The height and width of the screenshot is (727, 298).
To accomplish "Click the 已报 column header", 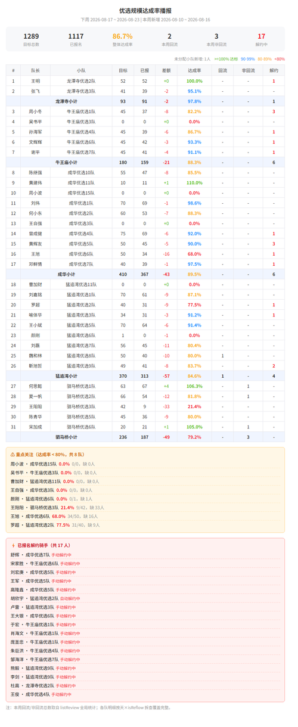I will coord(144,70).
